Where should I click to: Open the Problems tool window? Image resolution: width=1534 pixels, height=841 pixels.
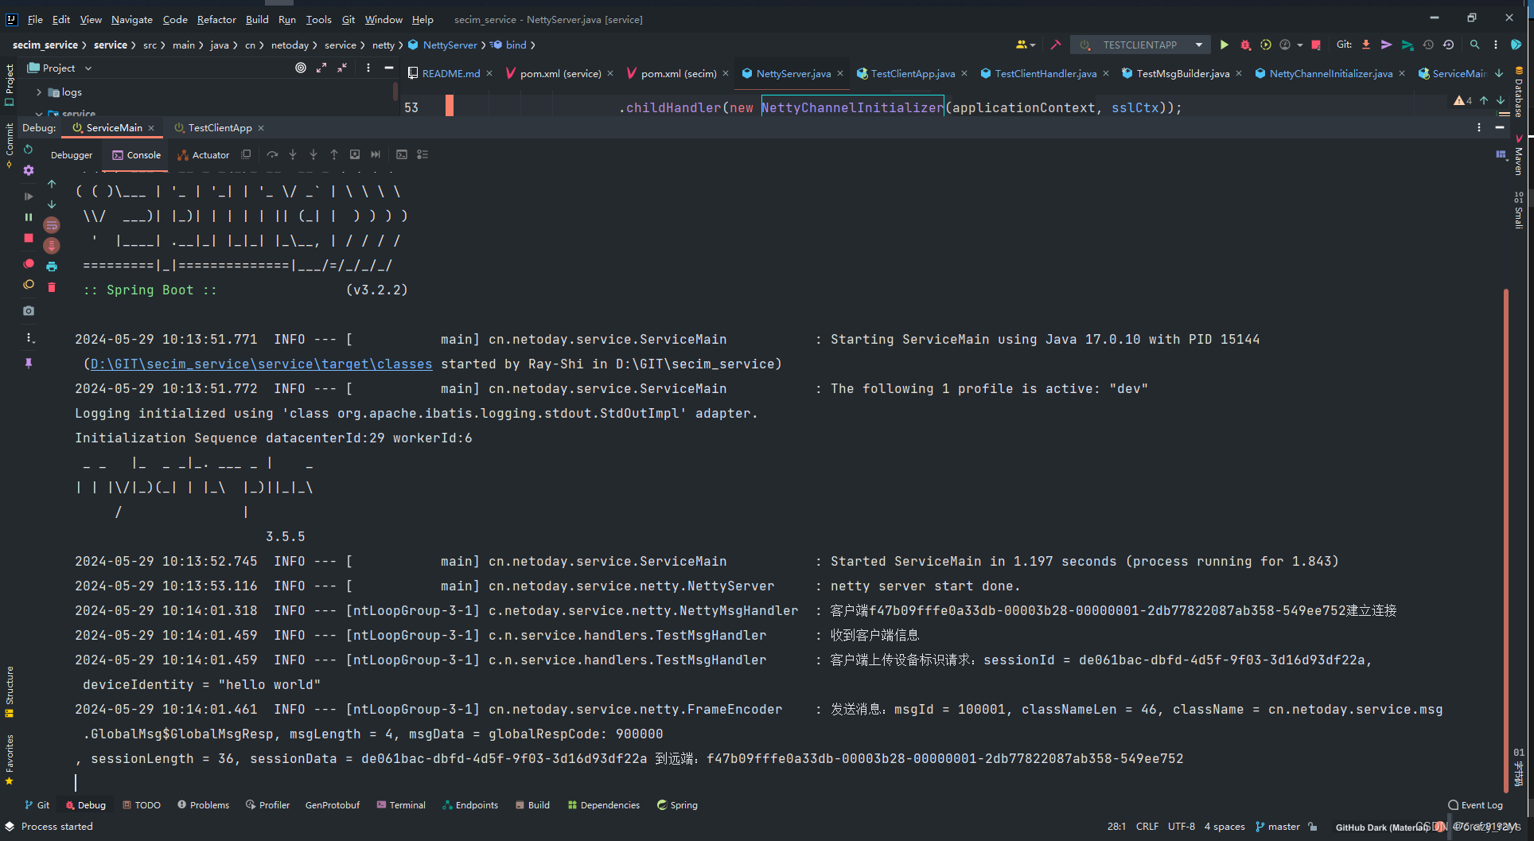coord(203,805)
